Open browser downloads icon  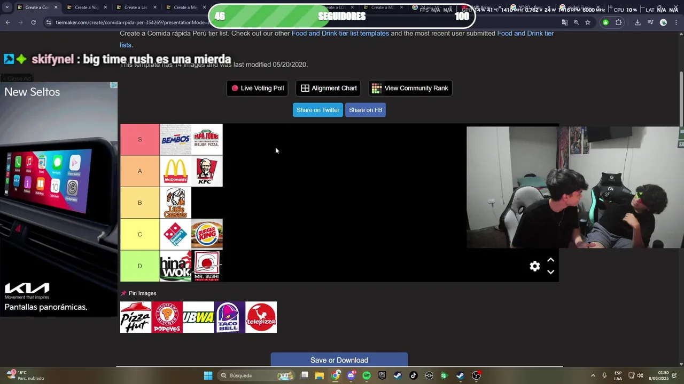click(638, 22)
